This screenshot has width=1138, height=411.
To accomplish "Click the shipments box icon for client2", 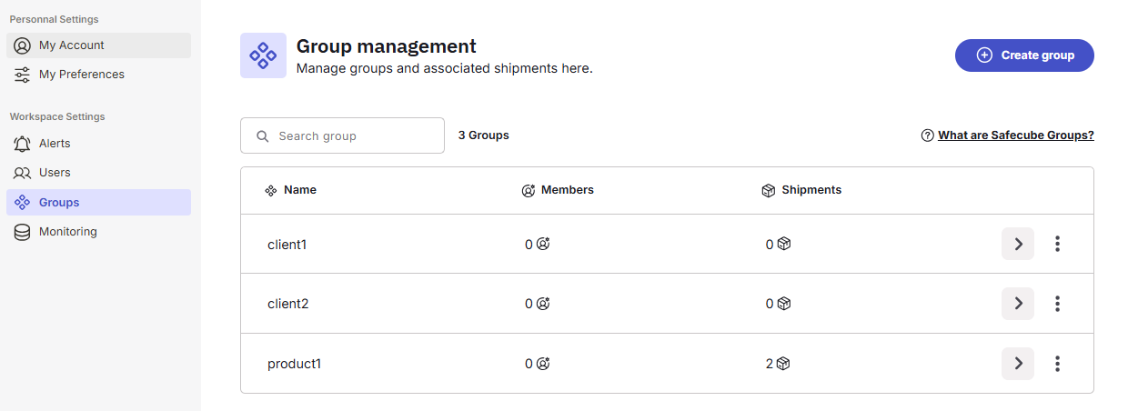I will 783,304.
